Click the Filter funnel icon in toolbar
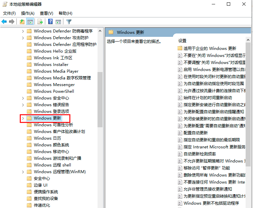The image size is (256, 208). pos(69,22)
